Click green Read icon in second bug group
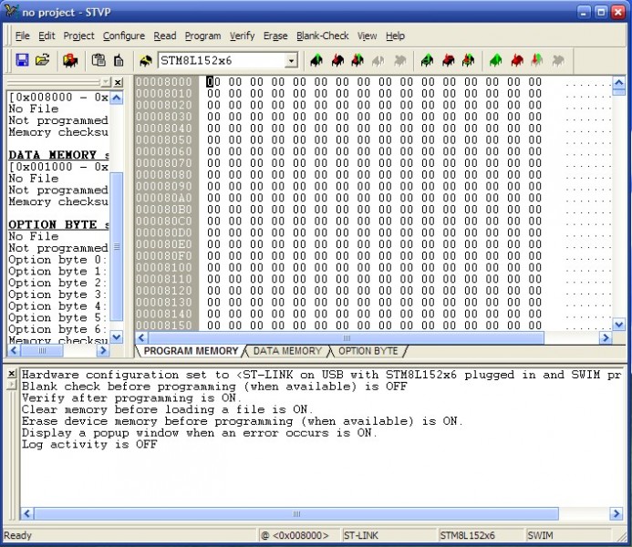This screenshot has height=547, width=632. 427,60
